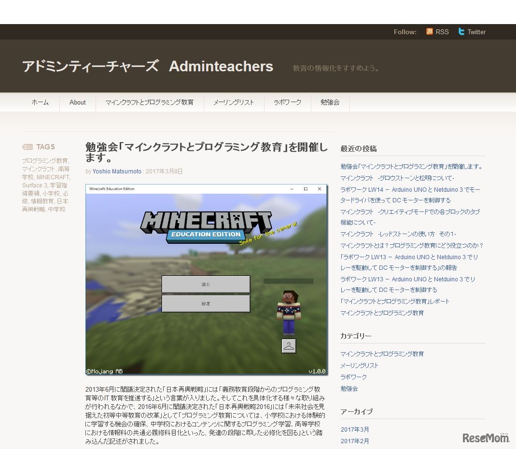Open the 2017年3月 archive
Image resolution: width=516 pixels, height=449 pixels.
tap(355, 429)
